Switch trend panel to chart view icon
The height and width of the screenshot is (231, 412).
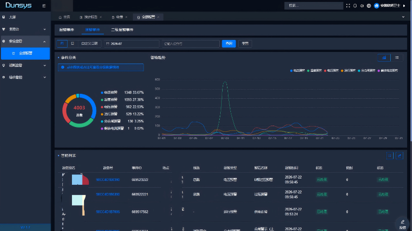(x=384, y=58)
